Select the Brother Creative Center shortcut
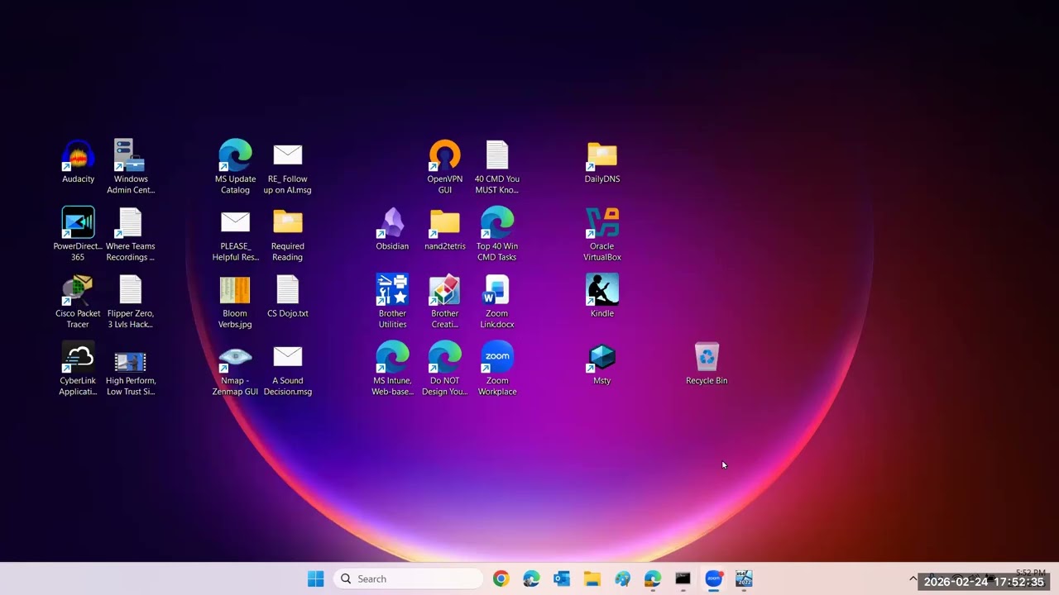 click(x=445, y=302)
